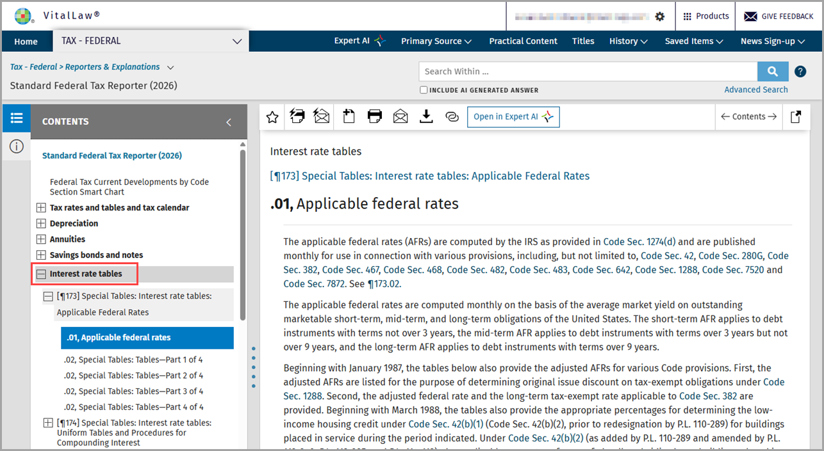Screen dimensions: 824x451
Task: Open Special Tables Part 3 of 4
Action: tap(133, 391)
